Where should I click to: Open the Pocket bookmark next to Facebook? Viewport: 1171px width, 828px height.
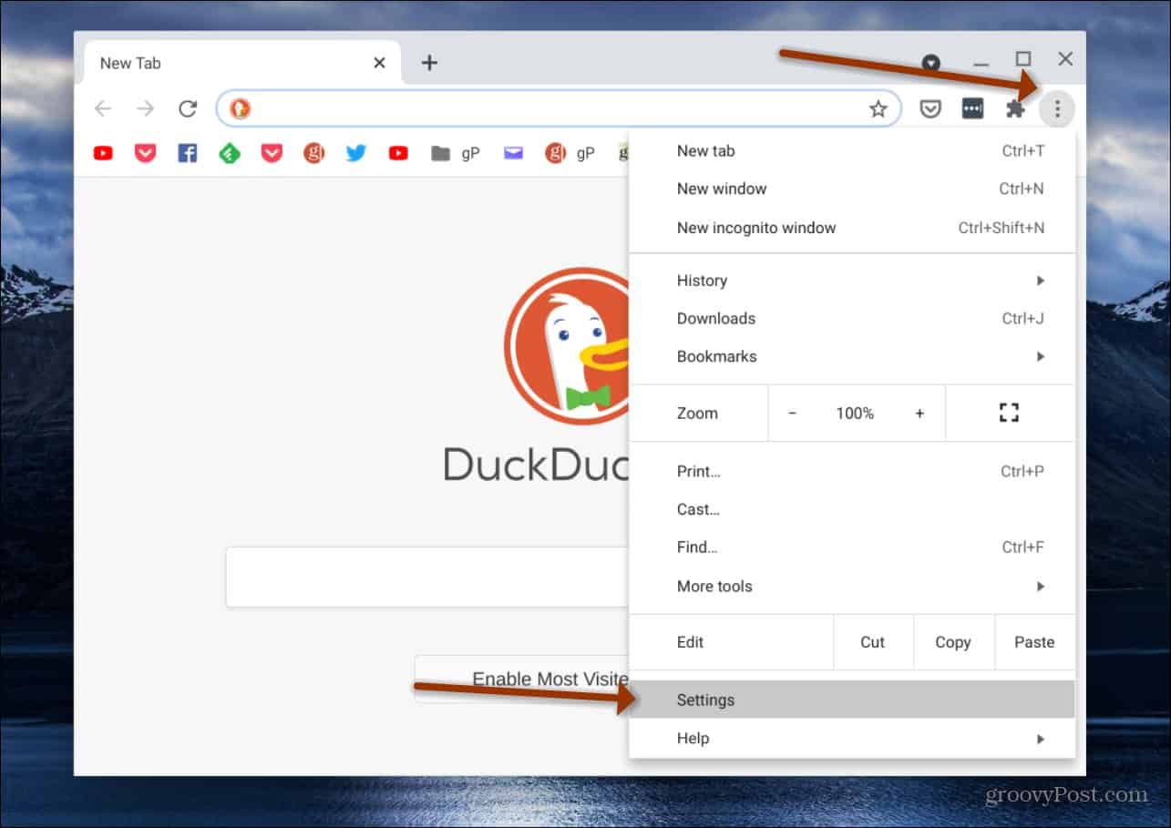[145, 153]
